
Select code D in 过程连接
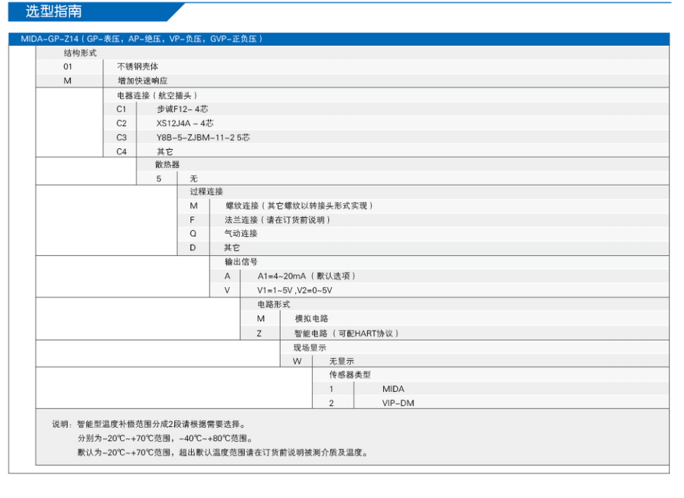(x=193, y=248)
